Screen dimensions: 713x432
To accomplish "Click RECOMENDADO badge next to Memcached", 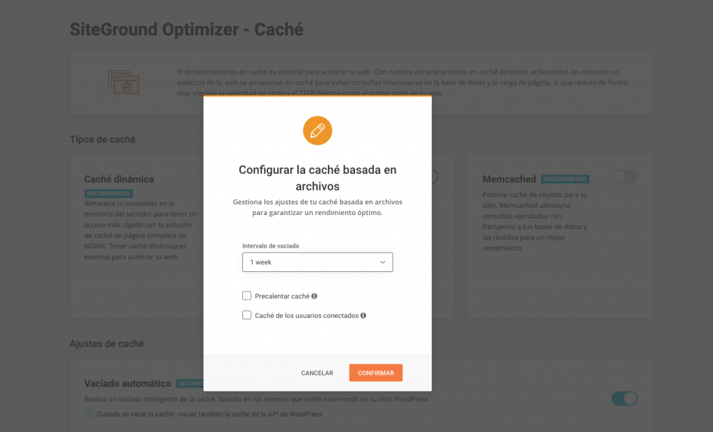I will click(565, 179).
